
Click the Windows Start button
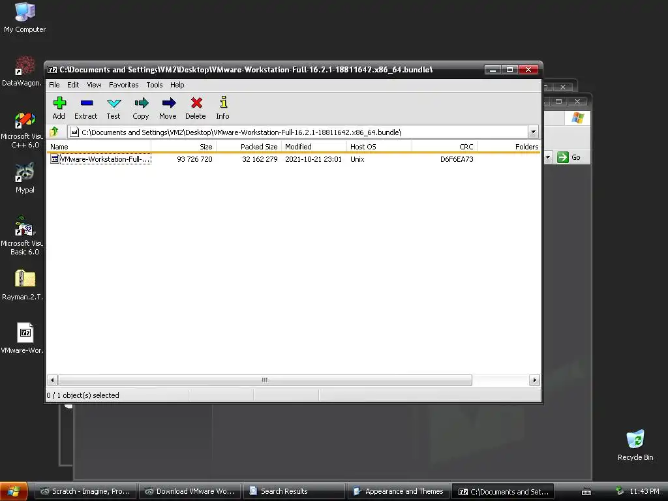14,491
